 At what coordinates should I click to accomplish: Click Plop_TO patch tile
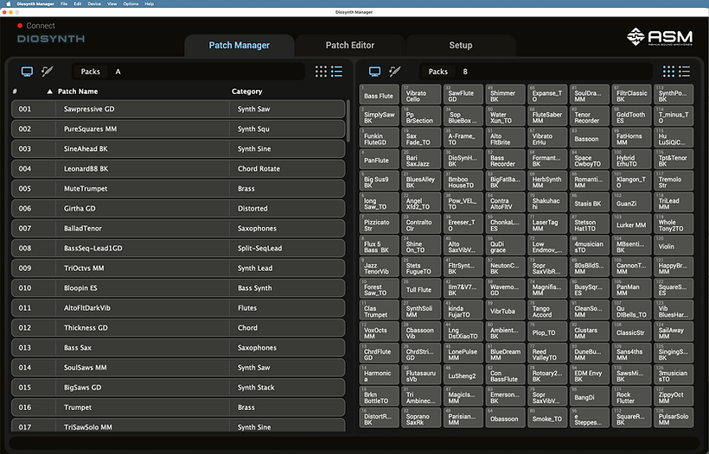tap(547, 331)
